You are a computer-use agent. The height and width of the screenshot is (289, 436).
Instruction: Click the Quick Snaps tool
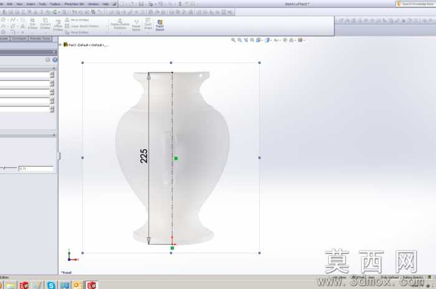pyautogui.click(x=148, y=24)
